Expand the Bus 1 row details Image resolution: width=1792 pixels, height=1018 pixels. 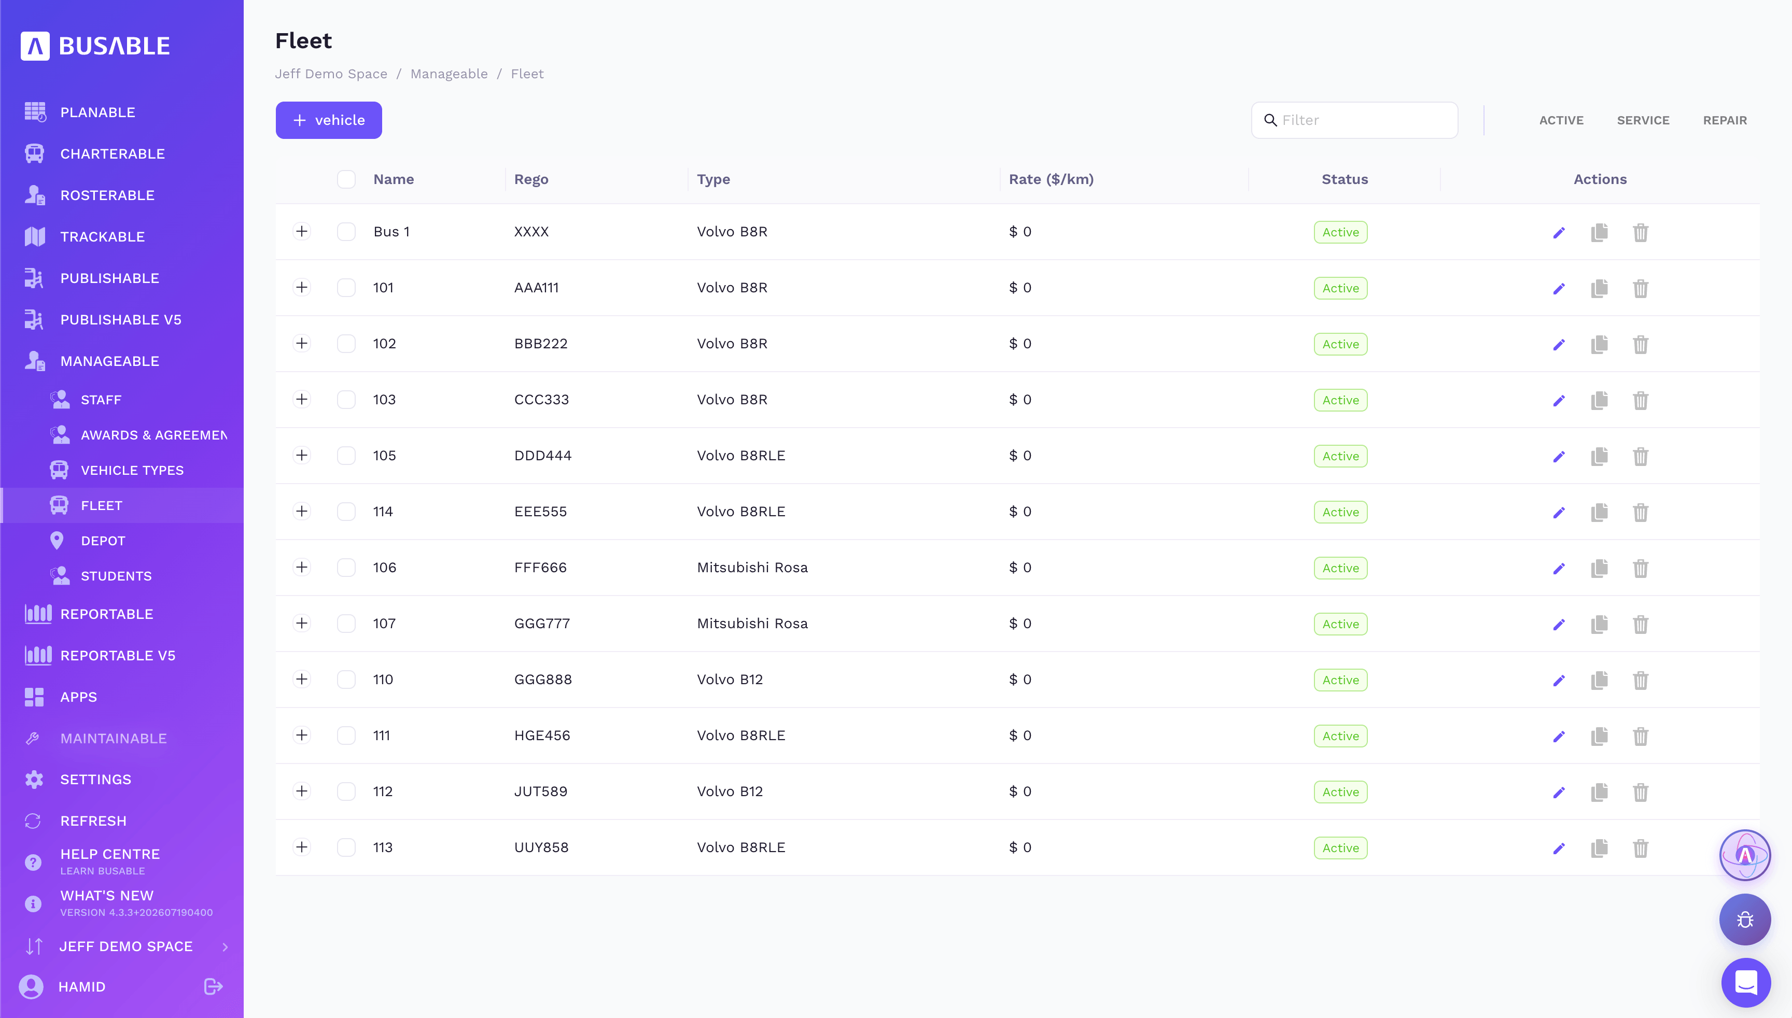(x=301, y=231)
